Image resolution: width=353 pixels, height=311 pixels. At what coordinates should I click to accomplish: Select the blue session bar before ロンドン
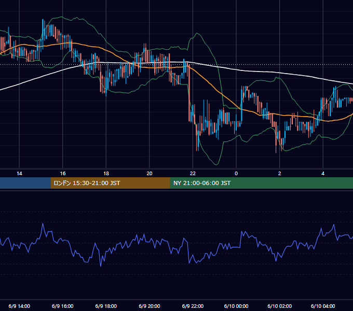click(x=25, y=183)
